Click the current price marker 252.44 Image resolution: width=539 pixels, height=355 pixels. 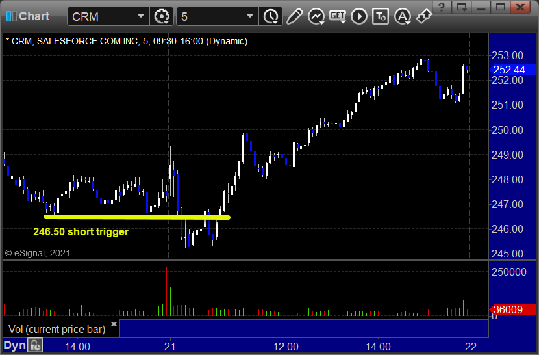coord(512,70)
